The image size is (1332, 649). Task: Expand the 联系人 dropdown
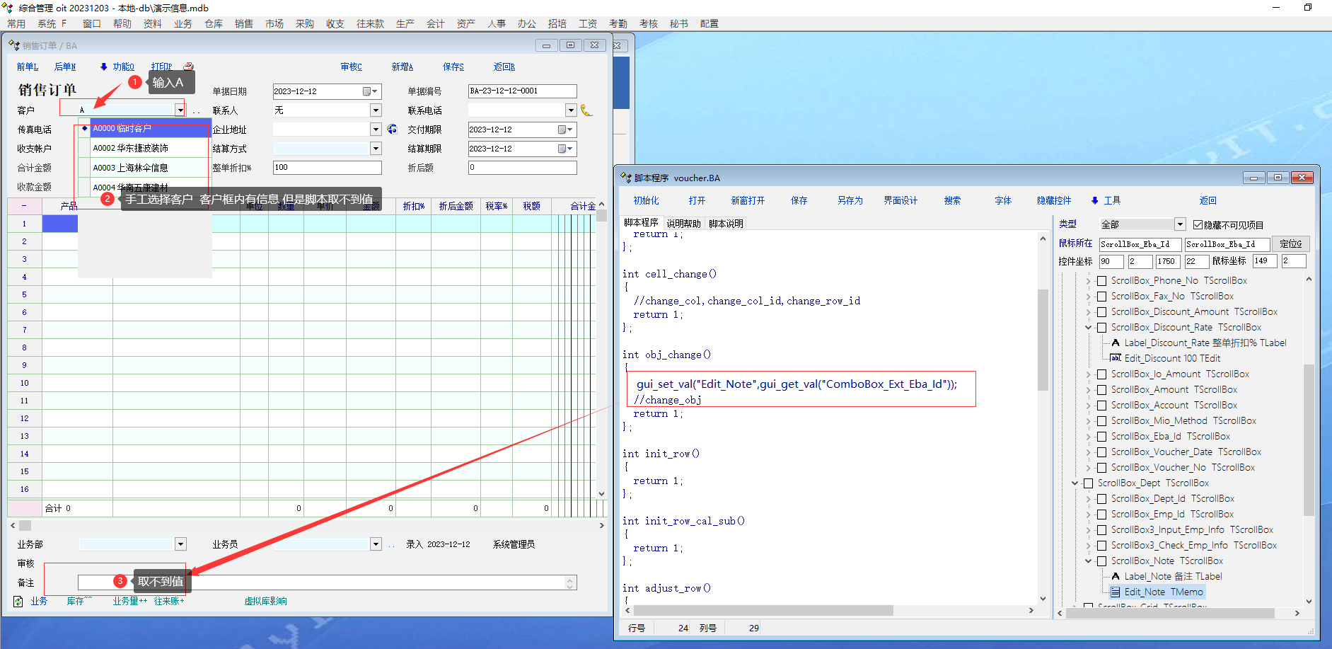coord(376,110)
